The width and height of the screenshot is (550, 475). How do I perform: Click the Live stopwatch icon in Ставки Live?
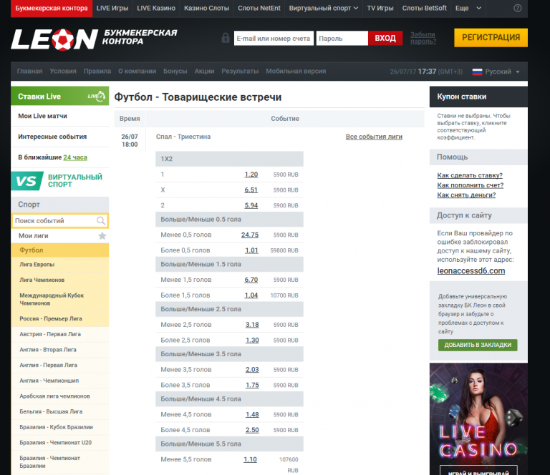click(96, 96)
